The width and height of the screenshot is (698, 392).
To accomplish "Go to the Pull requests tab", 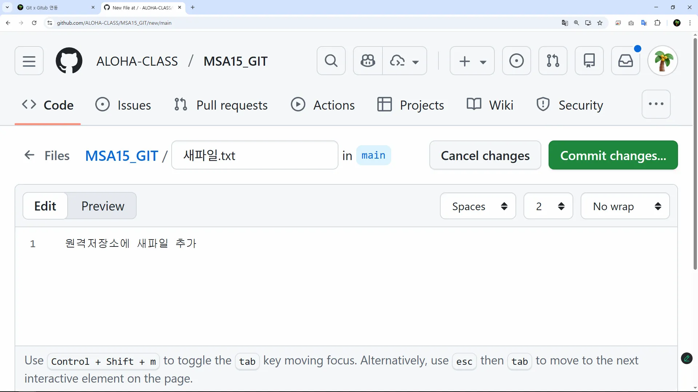I will pos(221,105).
